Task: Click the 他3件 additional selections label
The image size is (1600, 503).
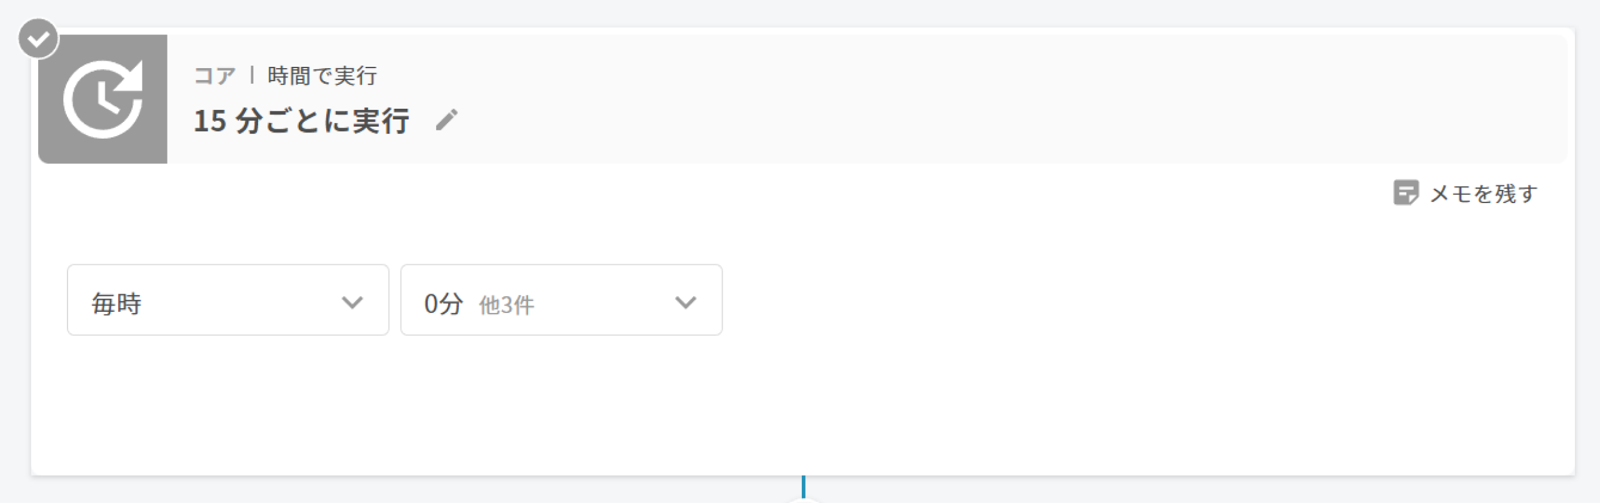Action: pos(506,306)
